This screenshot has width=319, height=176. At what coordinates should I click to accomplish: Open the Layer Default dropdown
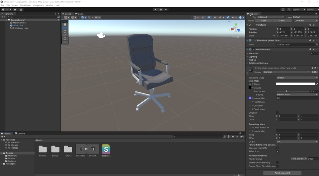tap(305, 17)
